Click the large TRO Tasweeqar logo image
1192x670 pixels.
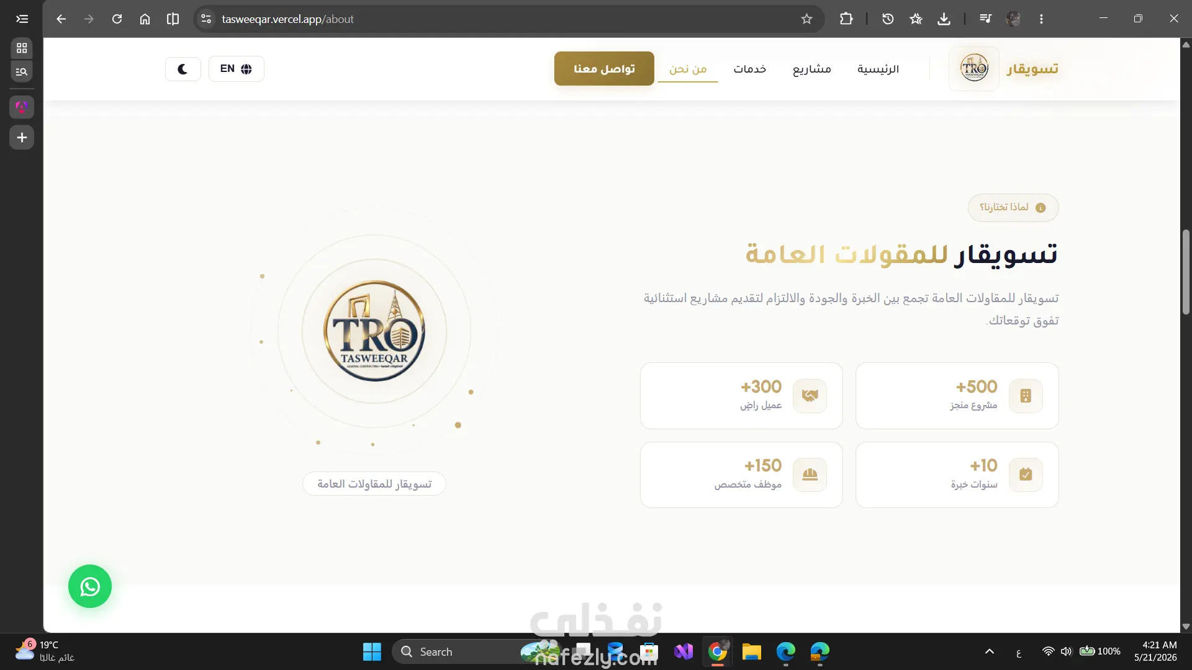[374, 331]
